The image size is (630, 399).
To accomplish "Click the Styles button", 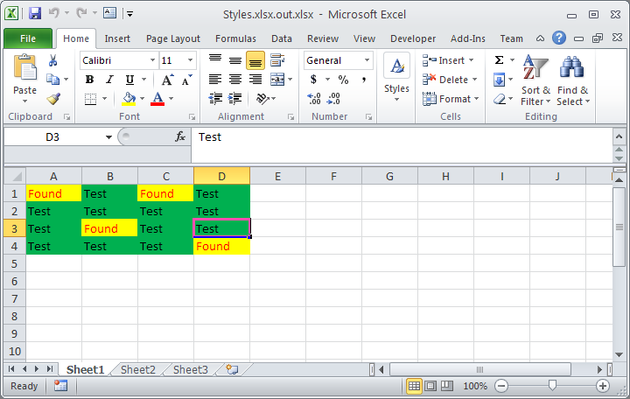I will pyautogui.click(x=396, y=75).
